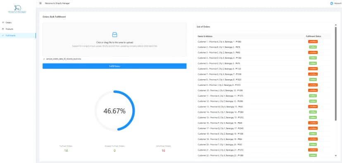
Task: Select the Customer 2 - Province B row text
Action: tap(219, 47)
